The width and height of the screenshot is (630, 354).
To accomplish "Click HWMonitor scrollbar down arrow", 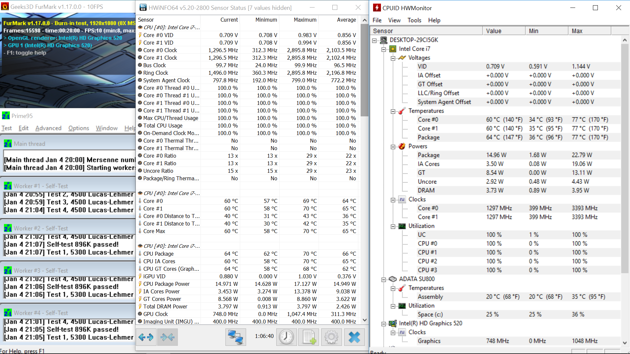I will click(x=625, y=343).
